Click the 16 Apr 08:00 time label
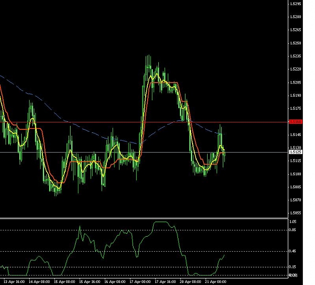 (115, 282)
